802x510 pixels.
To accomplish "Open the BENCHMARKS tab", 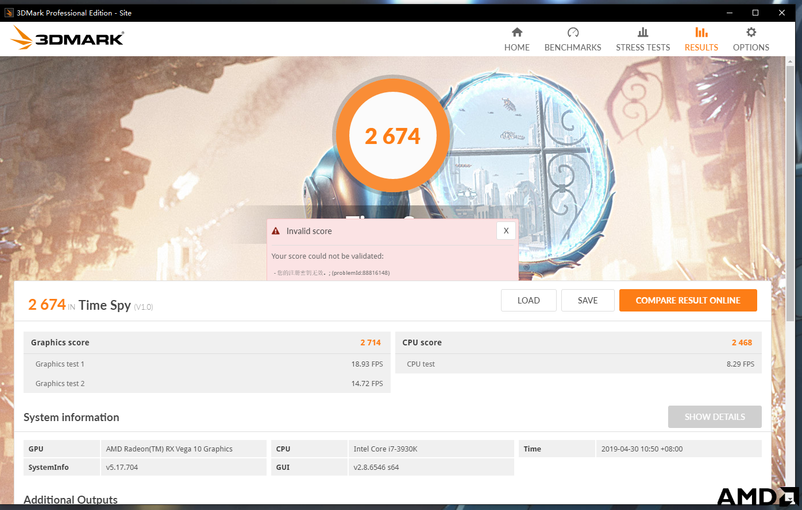I will point(573,40).
